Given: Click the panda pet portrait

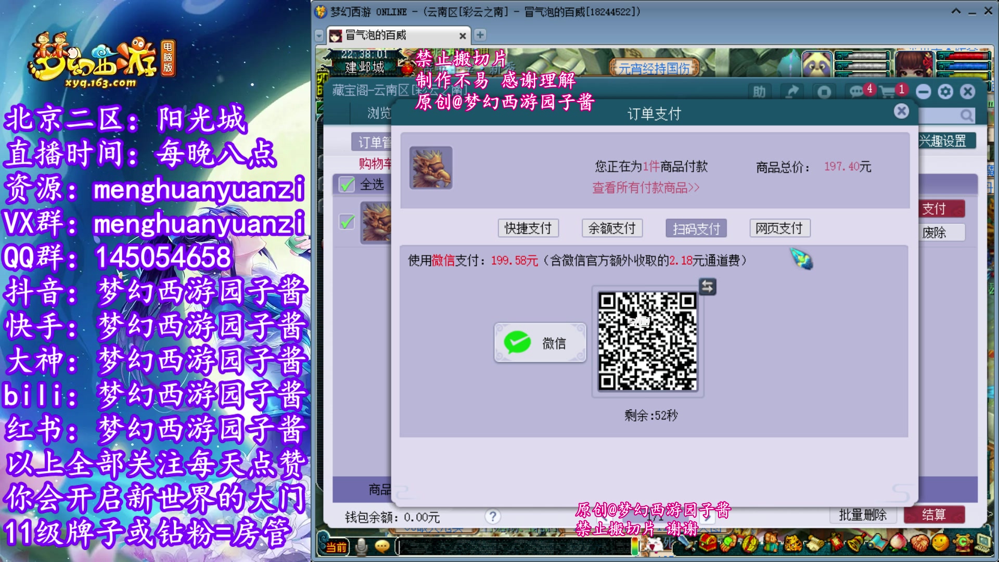Looking at the screenshot, I should [816, 63].
